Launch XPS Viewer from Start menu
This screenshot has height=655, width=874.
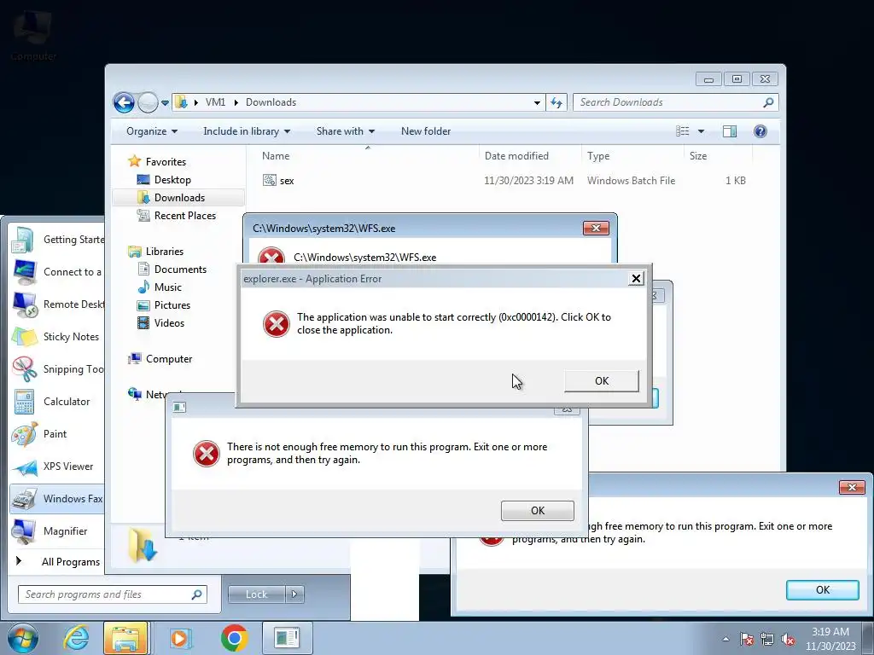click(x=58, y=467)
